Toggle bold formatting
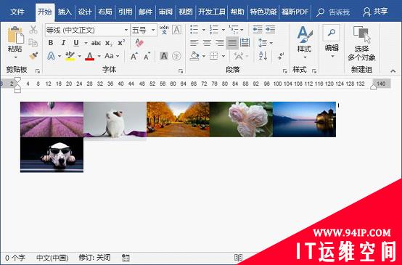 51,43
